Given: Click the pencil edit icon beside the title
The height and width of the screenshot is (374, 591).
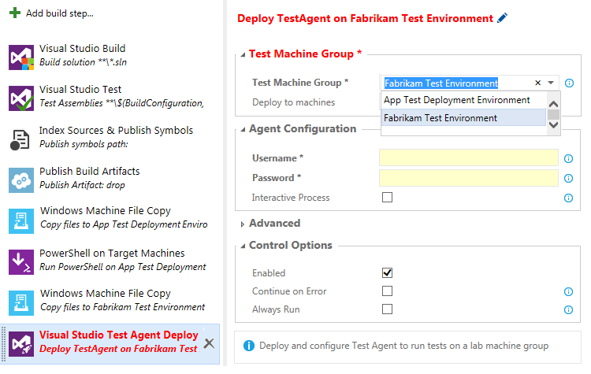Looking at the screenshot, I should point(503,17).
